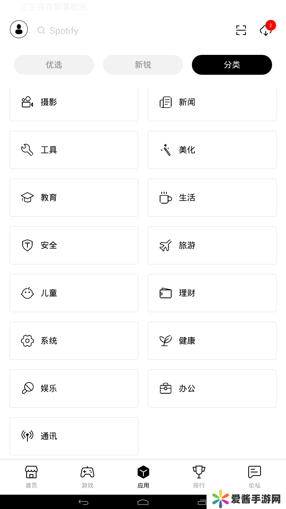Go to 游戏 in the bottom navigation

[87, 477]
